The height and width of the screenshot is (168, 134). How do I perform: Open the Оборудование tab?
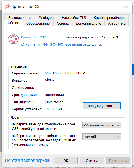coord(38,23)
